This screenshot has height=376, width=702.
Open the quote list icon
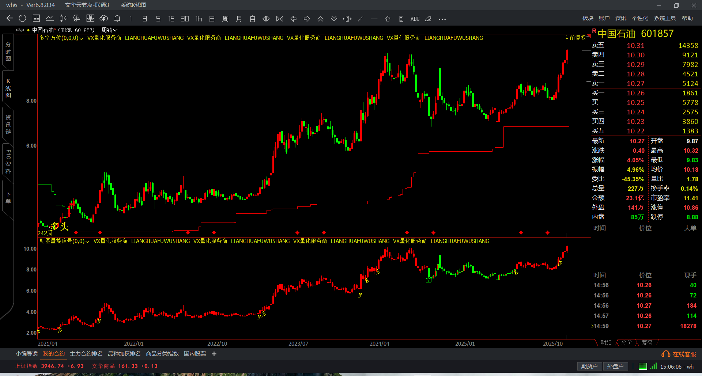[x=36, y=18]
